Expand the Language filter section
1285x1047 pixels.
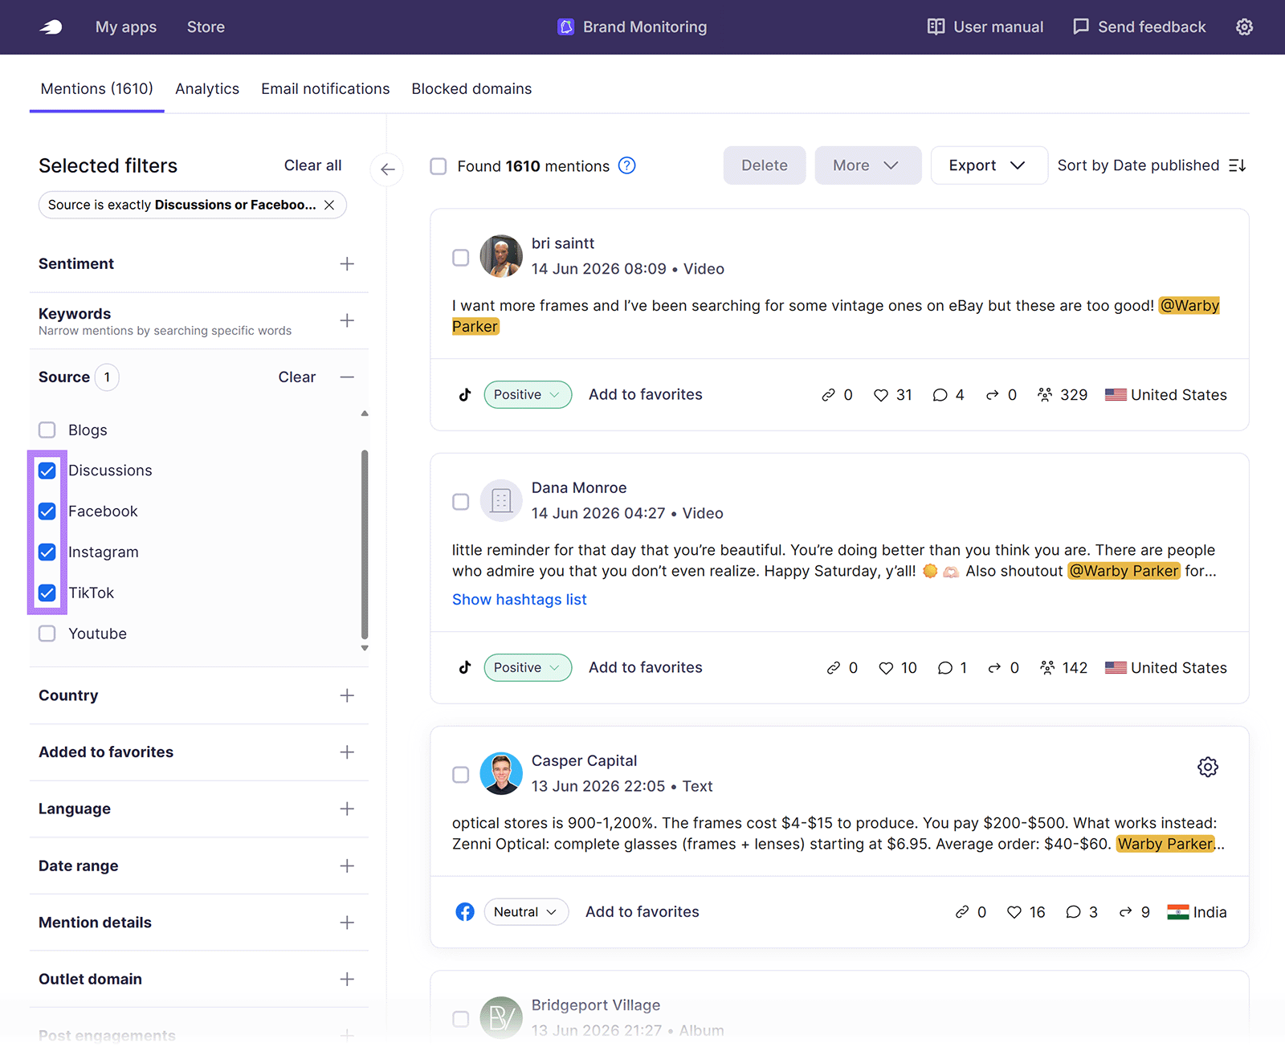click(347, 809)
